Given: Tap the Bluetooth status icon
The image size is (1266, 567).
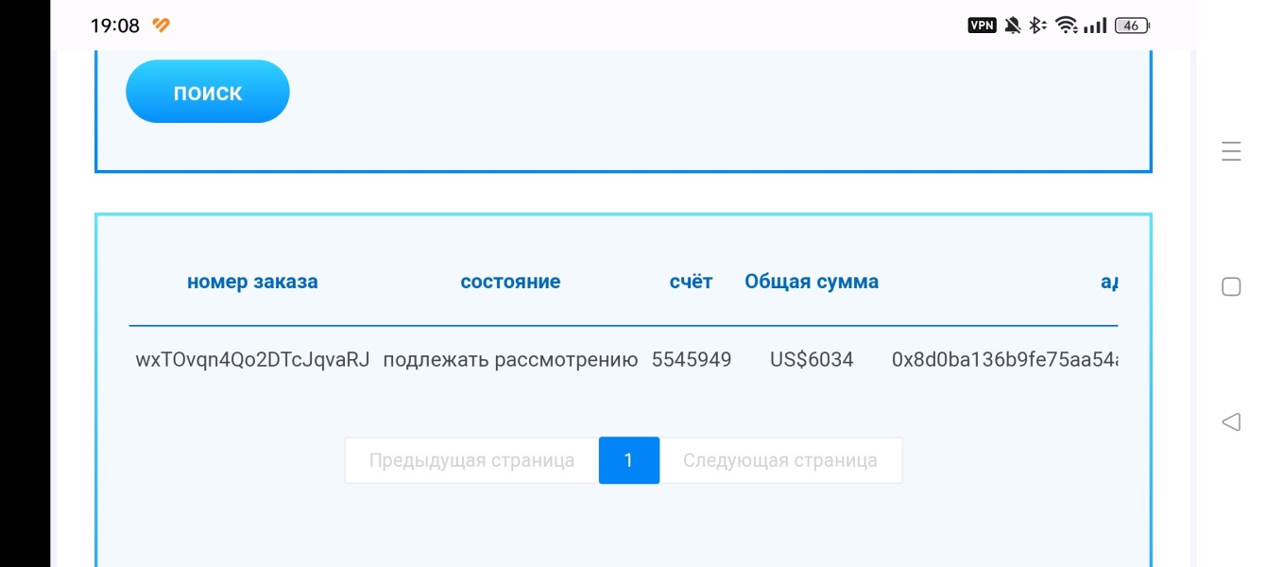Looking at the screenshot, I should [x=1037, y=26].
